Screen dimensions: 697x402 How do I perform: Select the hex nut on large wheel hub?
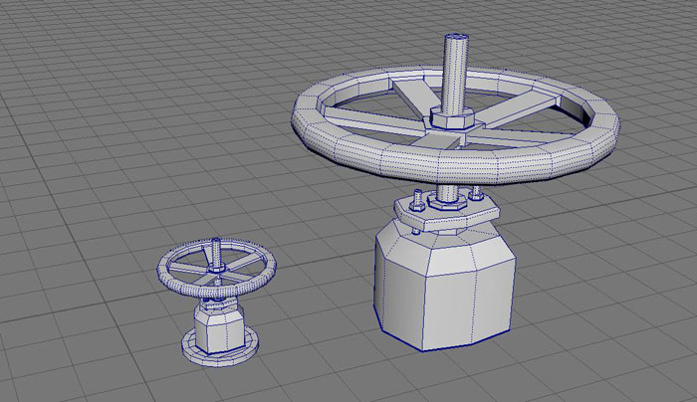pos(453,118)
